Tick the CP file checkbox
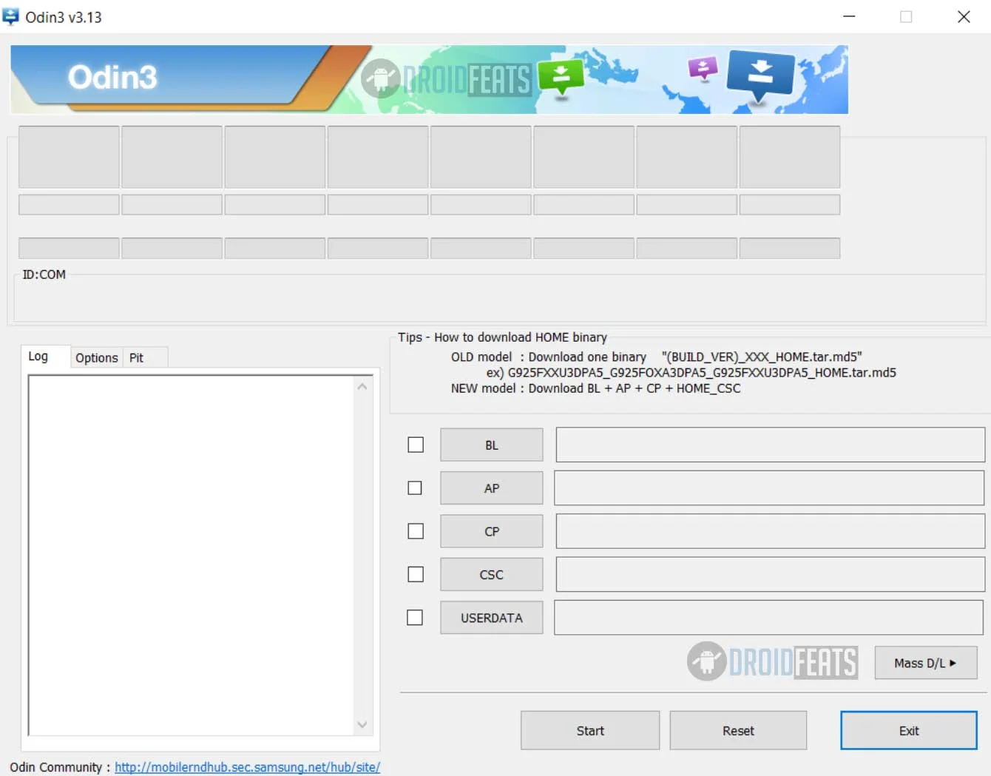This screenshot has height=776, width=991. (416, 531)
